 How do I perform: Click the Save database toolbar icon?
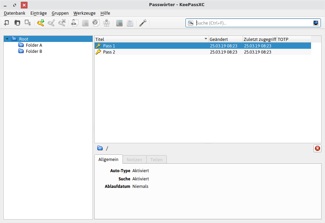[28, 23]
